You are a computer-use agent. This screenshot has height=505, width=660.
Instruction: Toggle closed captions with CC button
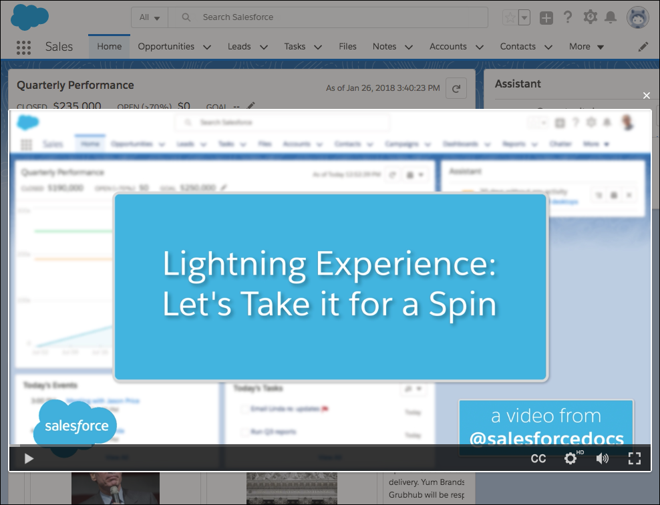point(538,459)
